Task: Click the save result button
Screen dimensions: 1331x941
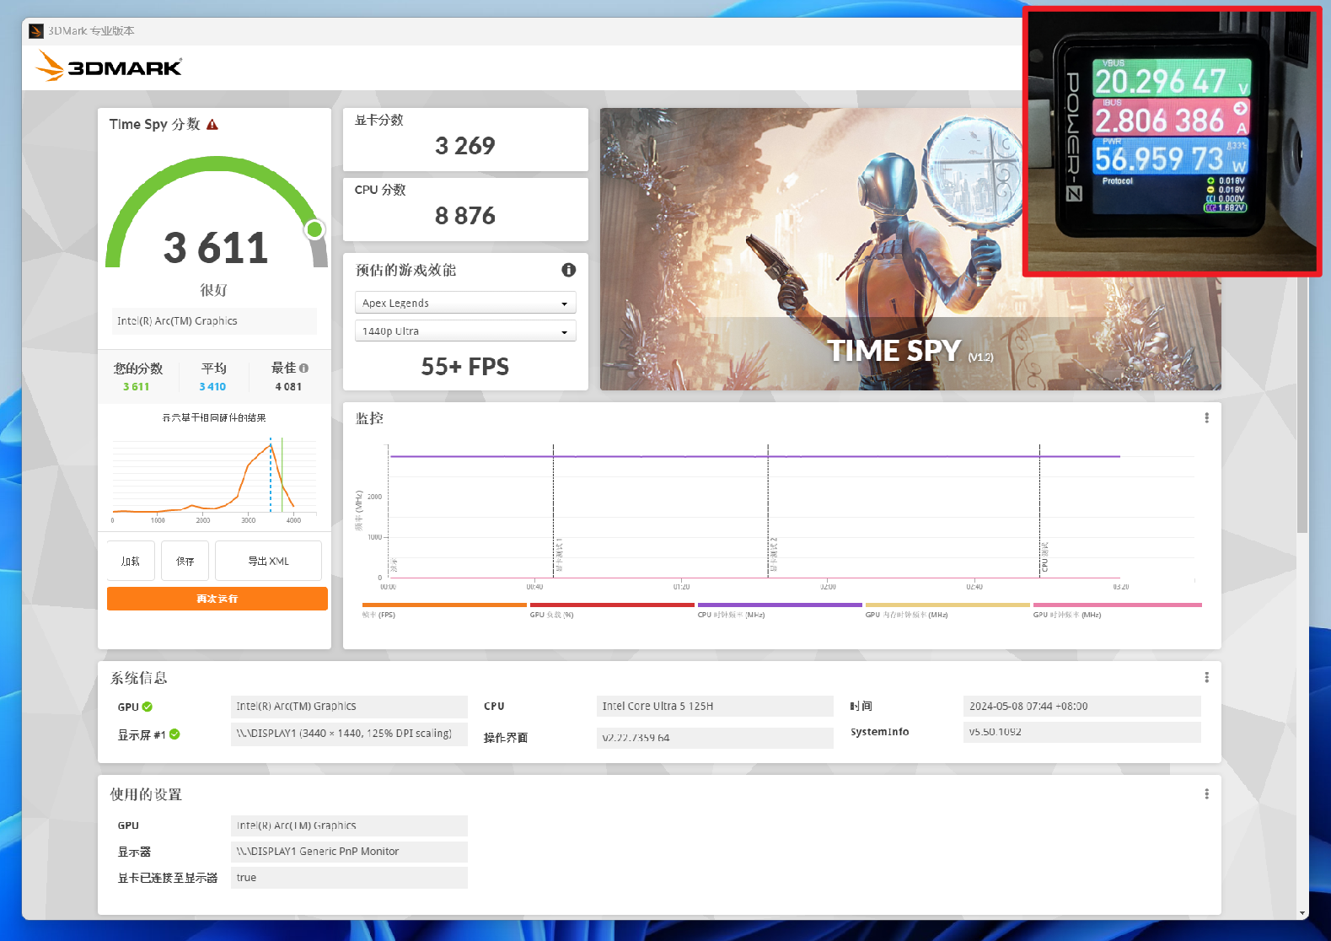Action: (x=185, y=561)
